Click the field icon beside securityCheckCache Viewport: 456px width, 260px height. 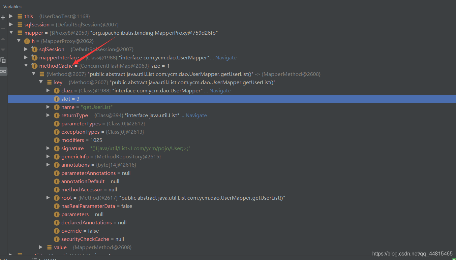[57, 239]
